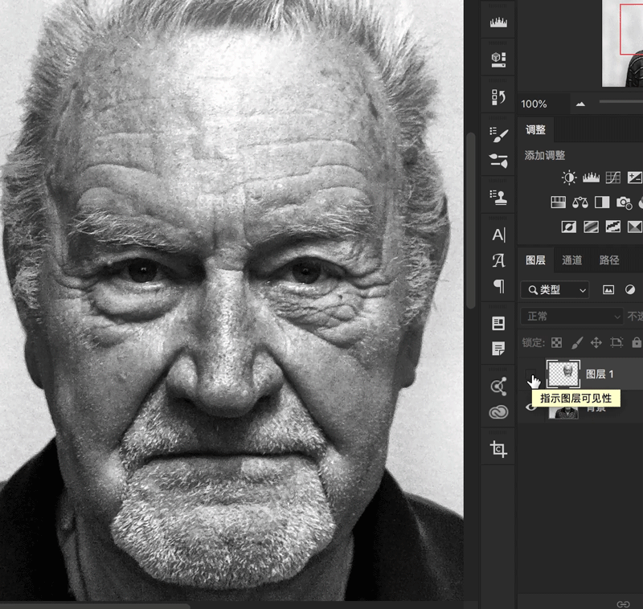Click the navigator preview thumbnail
This screenshot has width=643, height=609.
(622, 43)
